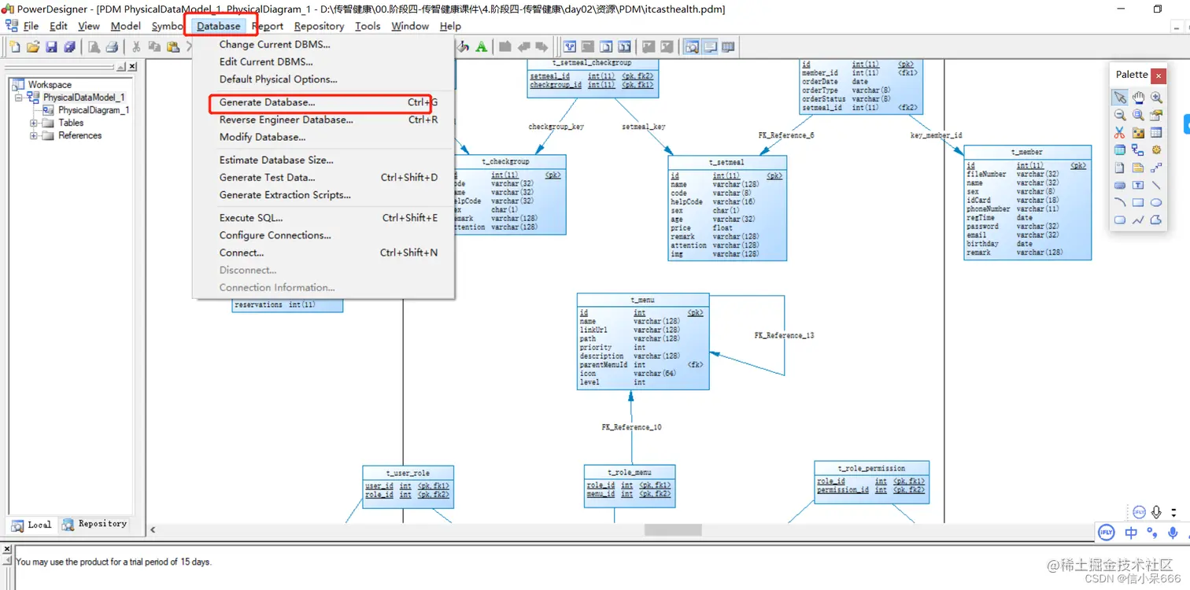Image resolution: width=1190 pixels, height=590 pixels.
Task: Choose Edit Current DBMS menu entry
Action: point(323,61)
